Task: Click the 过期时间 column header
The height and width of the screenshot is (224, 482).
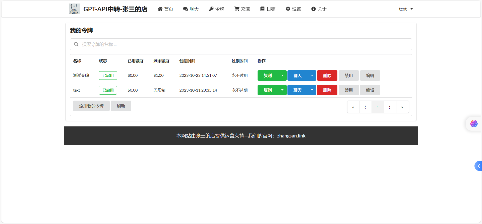Action: point(239,61)
